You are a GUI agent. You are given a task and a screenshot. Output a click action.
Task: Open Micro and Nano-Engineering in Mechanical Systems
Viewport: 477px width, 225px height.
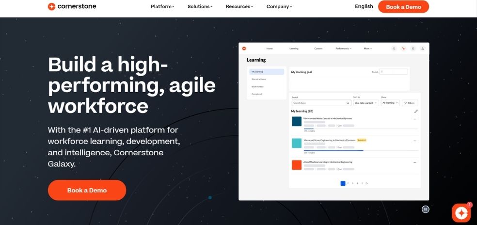click(330, 140)
